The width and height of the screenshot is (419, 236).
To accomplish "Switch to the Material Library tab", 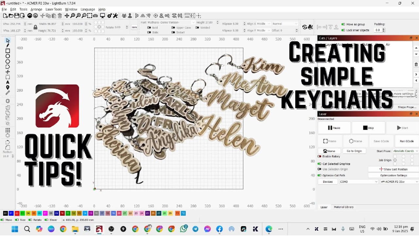I will (343, 207).
